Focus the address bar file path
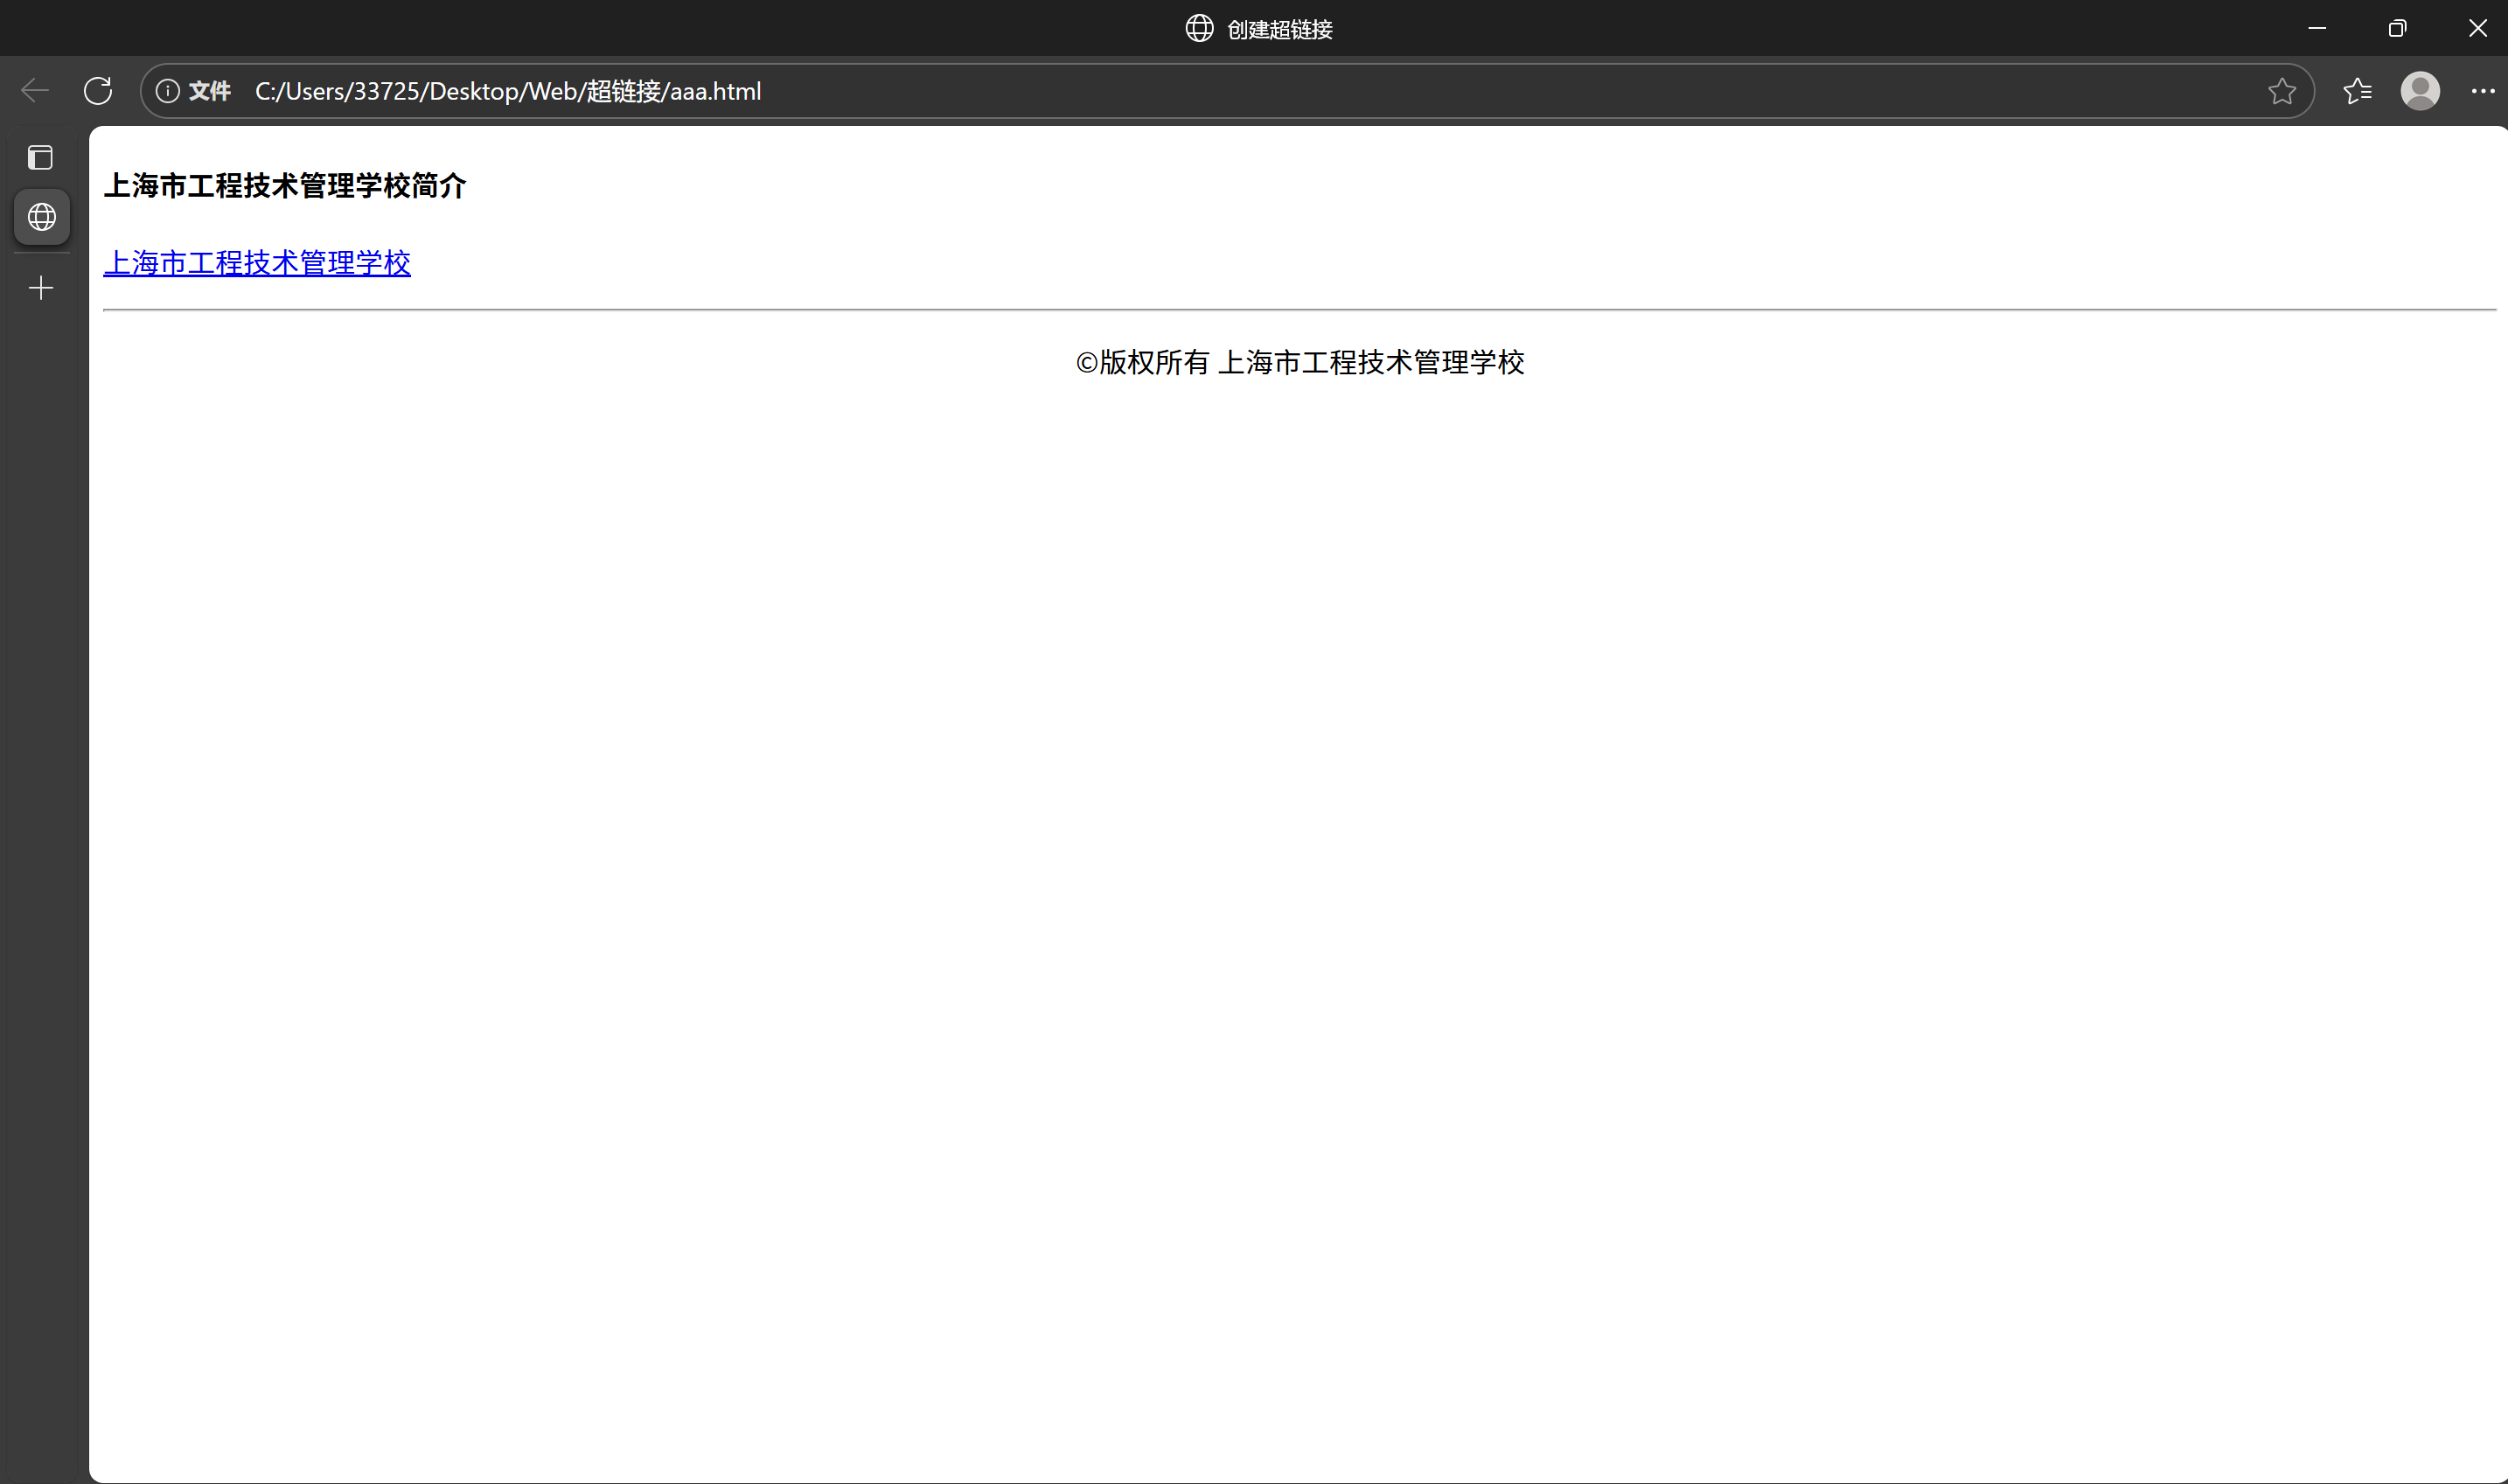 [x=508, y=91]
